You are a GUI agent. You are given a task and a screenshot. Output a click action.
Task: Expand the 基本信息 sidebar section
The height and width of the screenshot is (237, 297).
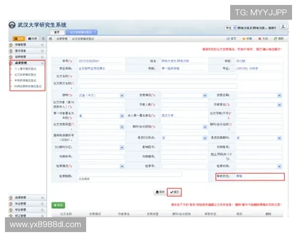tap(42, 51)
